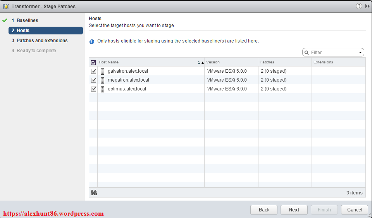The height and width of the screenshot is (218, 372).
Task: Select step 2 Hosts
Action: click(46, 31)
